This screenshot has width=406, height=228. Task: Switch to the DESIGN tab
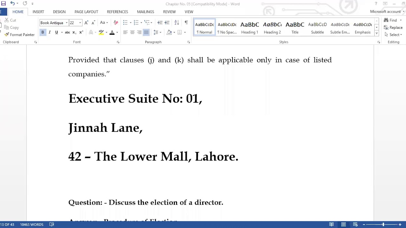pos(59,12)
